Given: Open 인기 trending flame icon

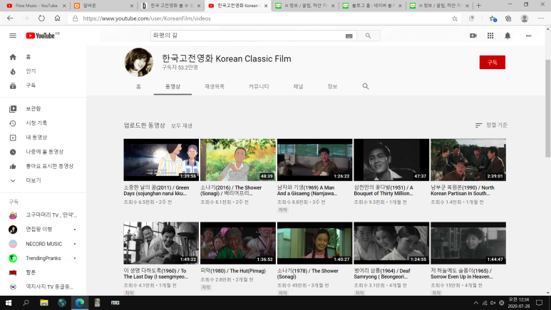Looking at the screenshot, I should tap(13, 71).
